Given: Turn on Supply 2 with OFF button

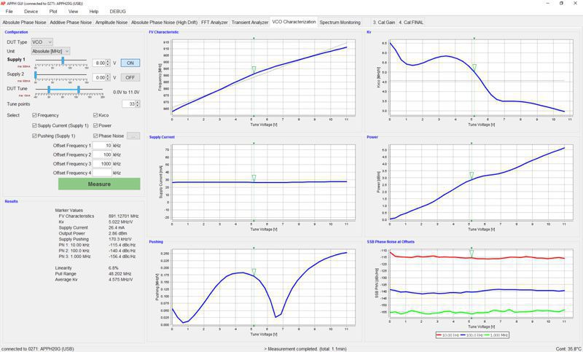Looking at the screenshot, I should (x=130, y=77).
